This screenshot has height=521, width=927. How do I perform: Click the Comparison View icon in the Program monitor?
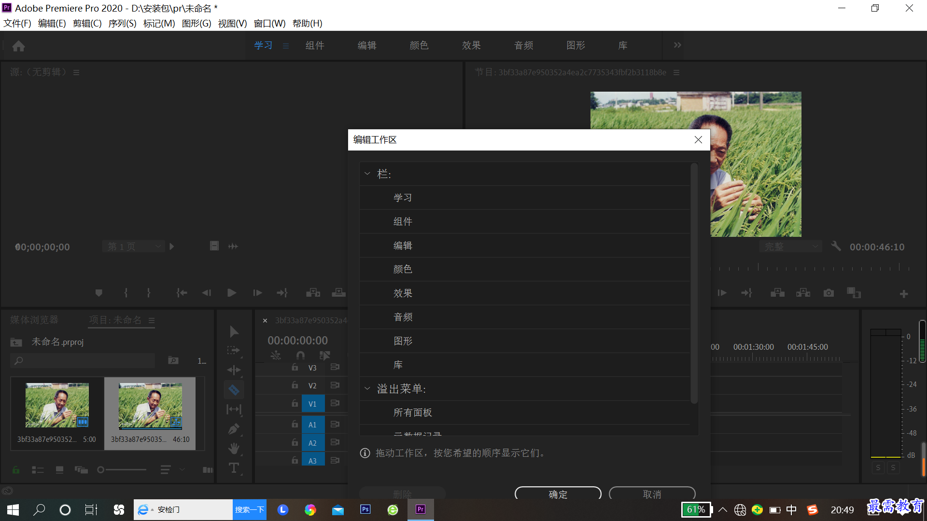pyautogui.click(x=854, y=293)
